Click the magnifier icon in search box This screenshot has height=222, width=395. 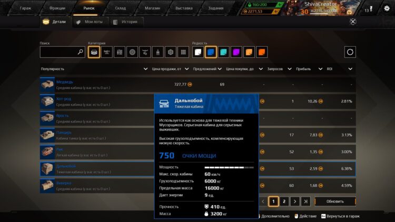tap(80, 52)
